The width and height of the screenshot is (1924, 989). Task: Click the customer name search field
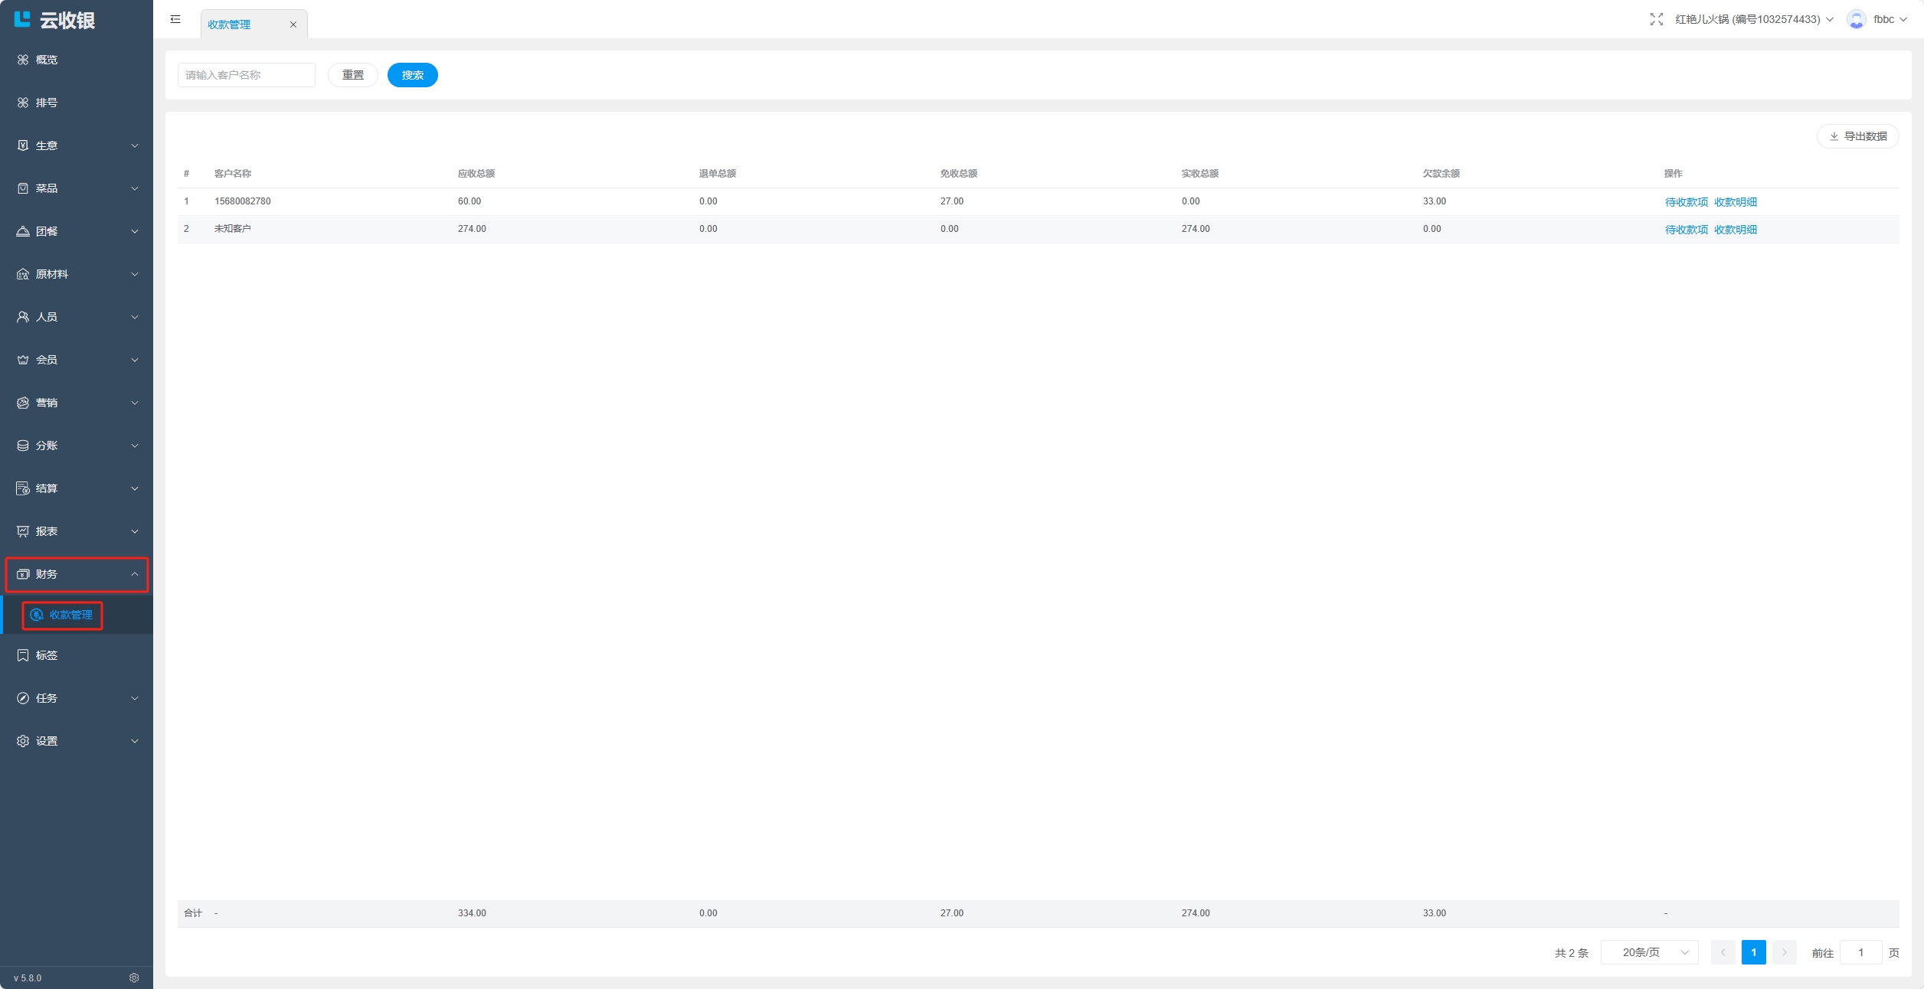click(246, 75)
